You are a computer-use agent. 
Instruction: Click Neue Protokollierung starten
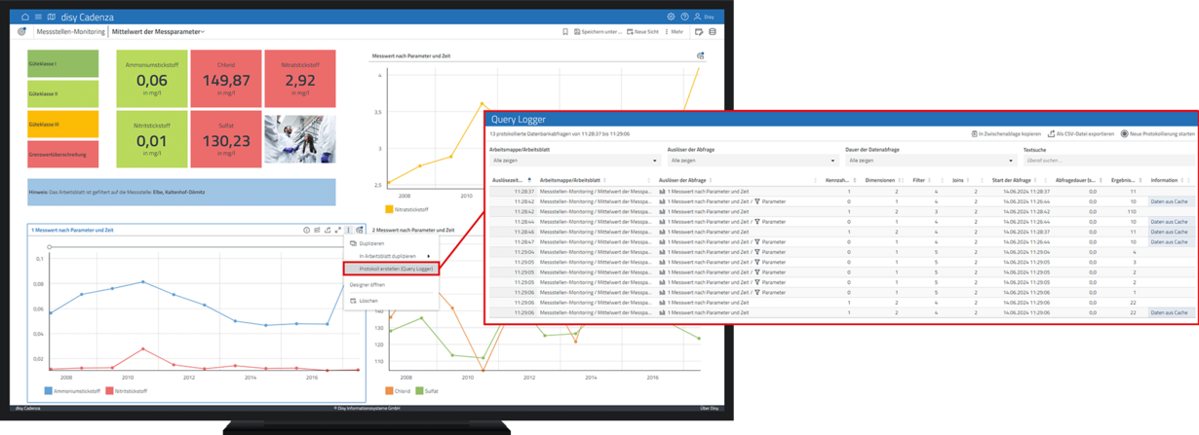pyautogui.click(x=1157, y=133)
